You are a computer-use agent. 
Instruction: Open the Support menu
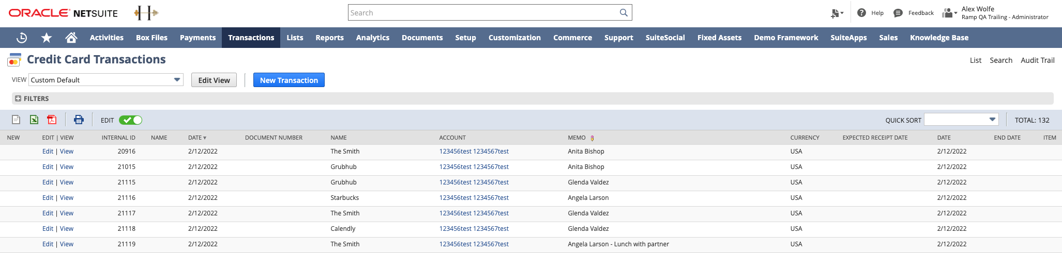[618, 38]
